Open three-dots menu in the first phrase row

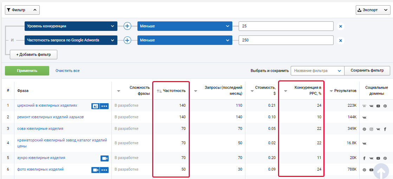(104, 106)
